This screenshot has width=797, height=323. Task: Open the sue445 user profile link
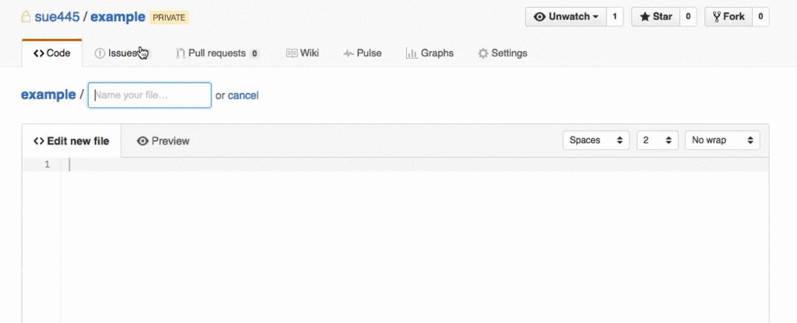coord(57,17)
